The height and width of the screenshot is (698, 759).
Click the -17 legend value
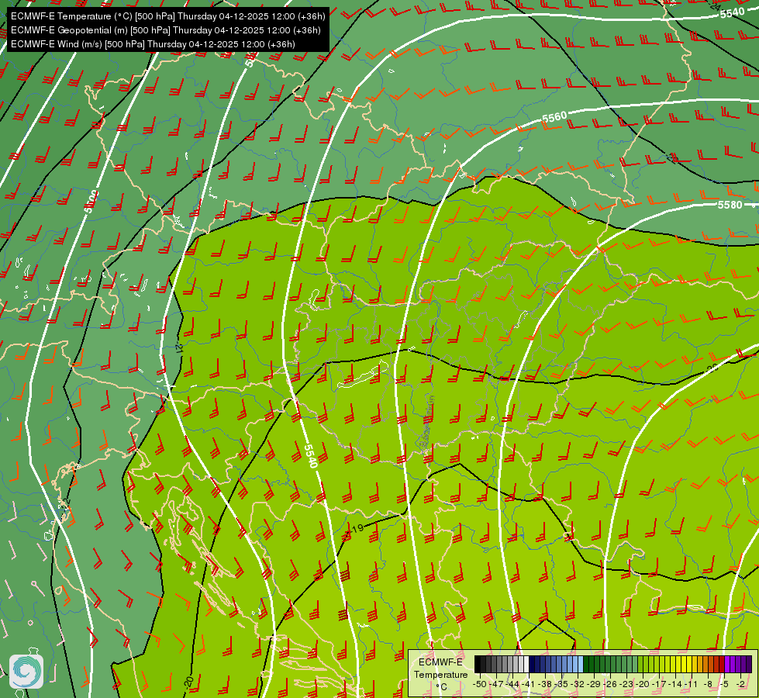click(659, 684)
